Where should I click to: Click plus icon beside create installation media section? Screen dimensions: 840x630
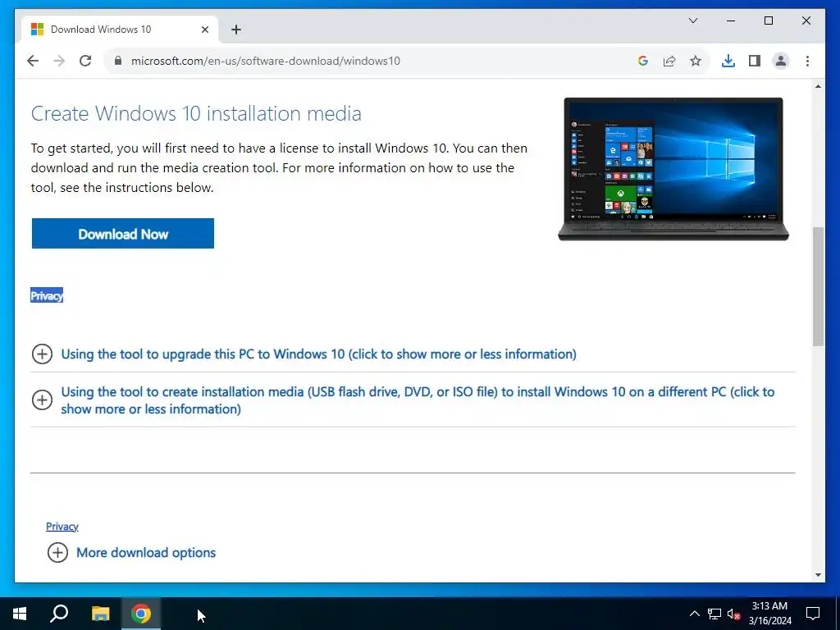pos(42,399)
